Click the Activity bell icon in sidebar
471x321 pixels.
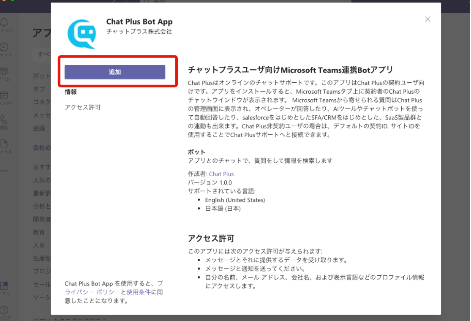[4, 22]
